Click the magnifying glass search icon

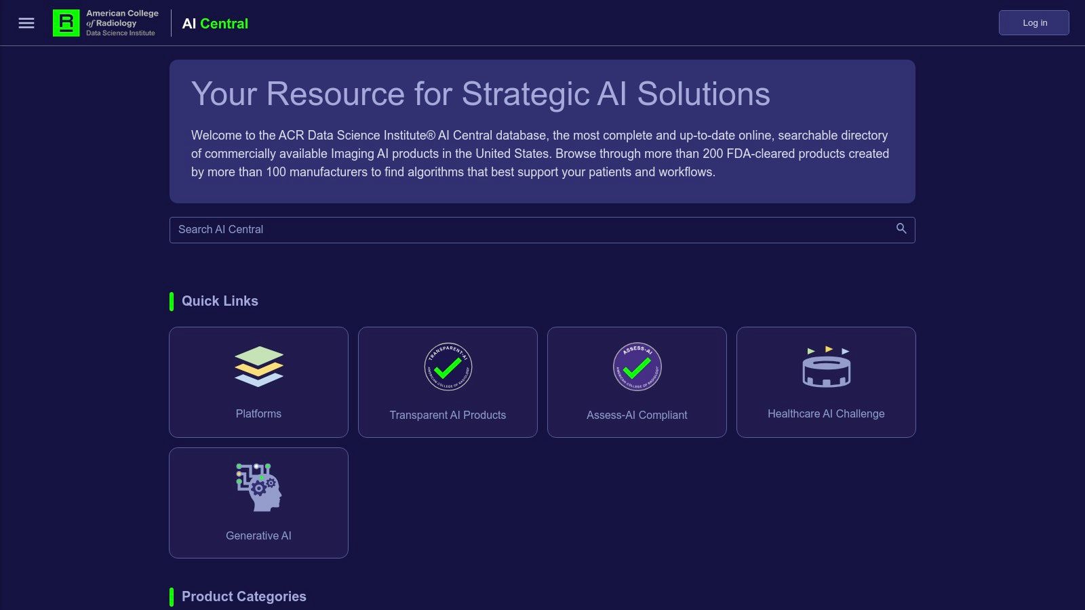click(x=901, y=229)
